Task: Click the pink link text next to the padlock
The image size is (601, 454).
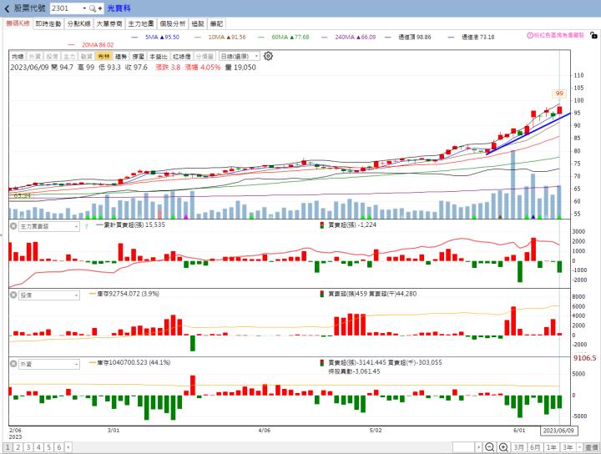Action: coord(558,35)
